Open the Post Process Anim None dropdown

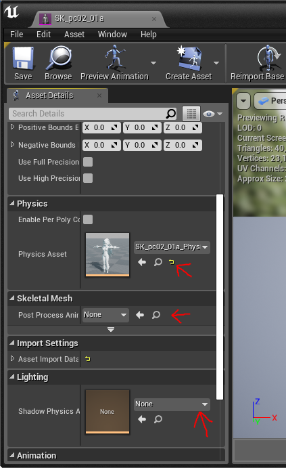(105, 315)
